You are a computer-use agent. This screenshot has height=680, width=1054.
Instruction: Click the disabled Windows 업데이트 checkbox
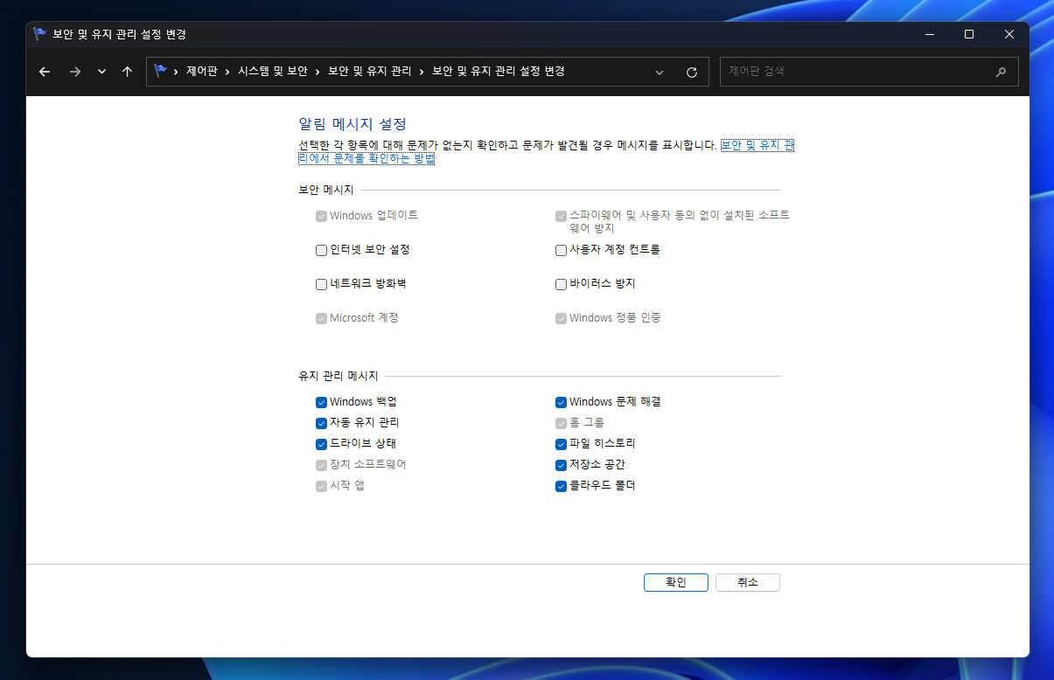pos(321,216)
